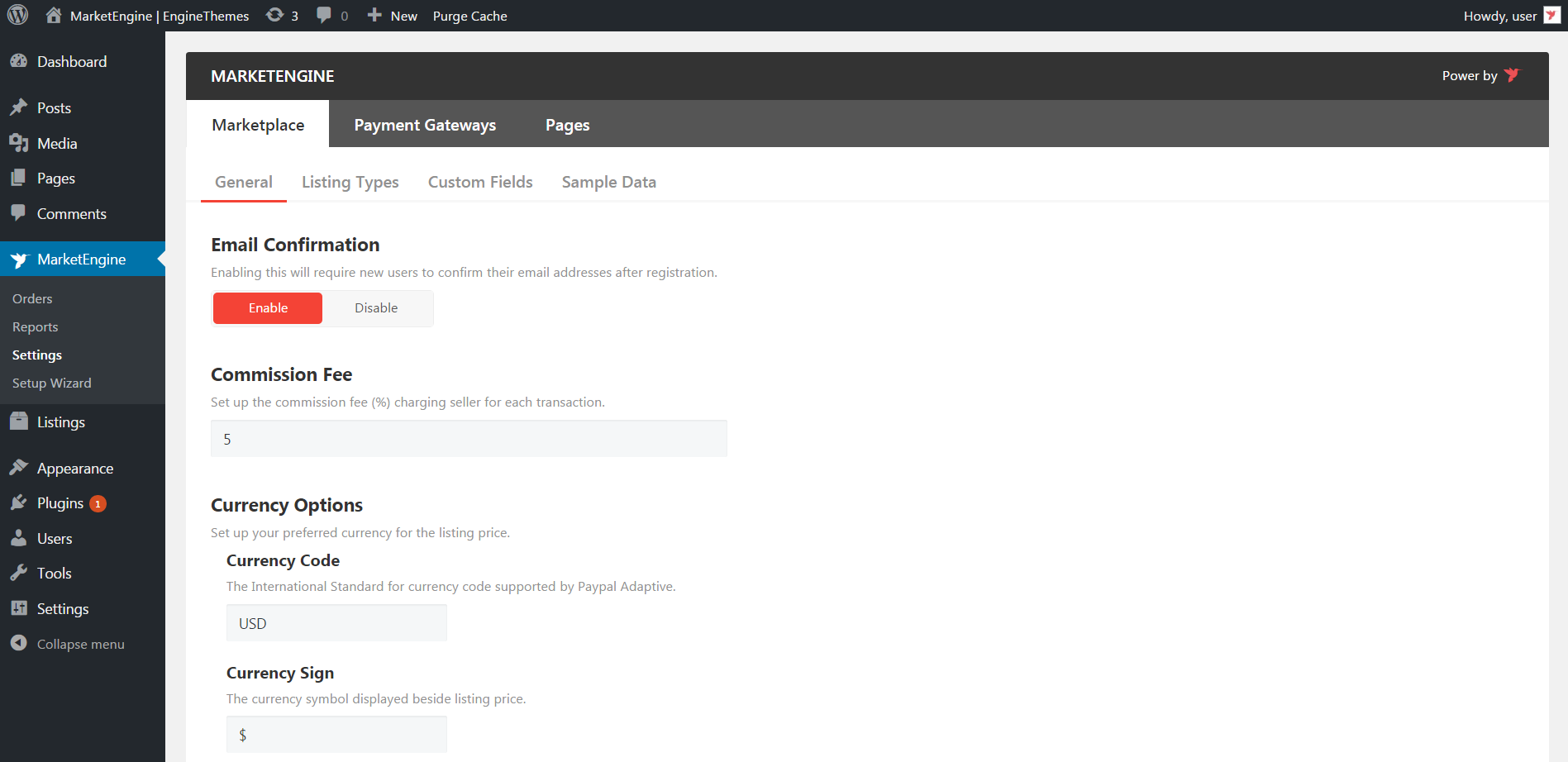1568x762 pixels.
Task: Enable email confirmation
Action: tap(268, 308)
